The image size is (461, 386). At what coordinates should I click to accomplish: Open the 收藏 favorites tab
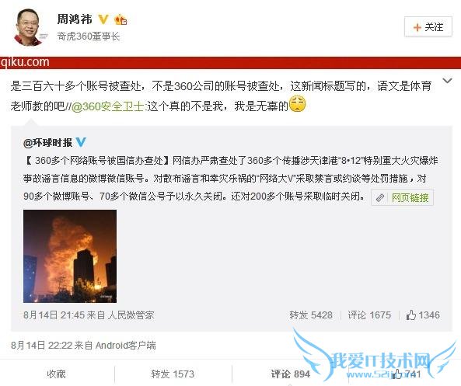[56, 374]
